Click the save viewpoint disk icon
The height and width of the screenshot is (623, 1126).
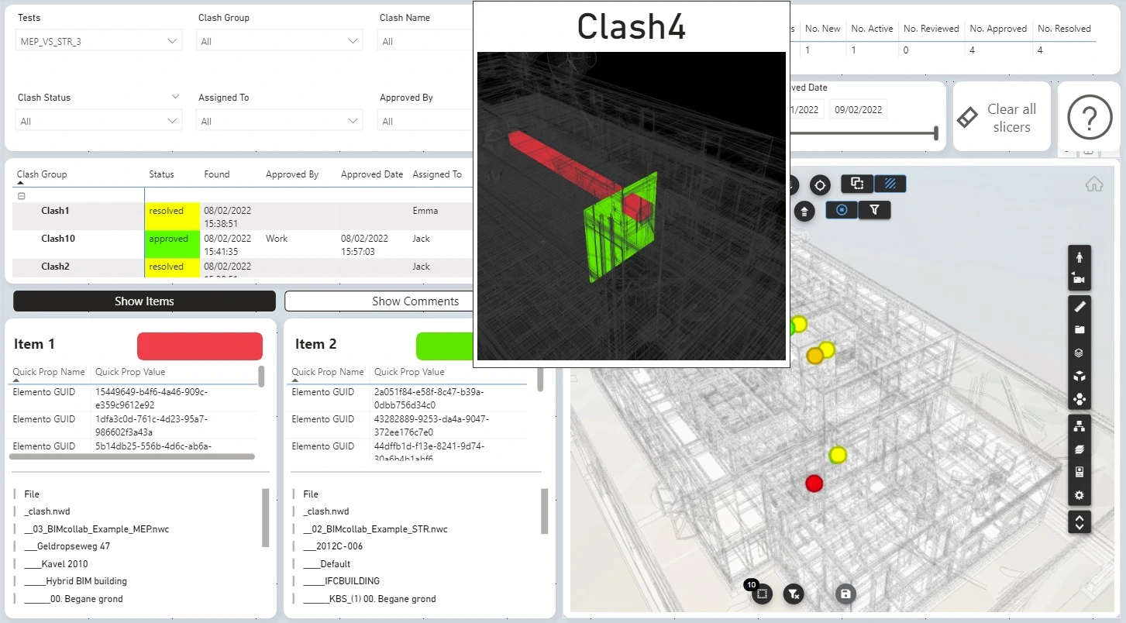[x=845, y=594]
